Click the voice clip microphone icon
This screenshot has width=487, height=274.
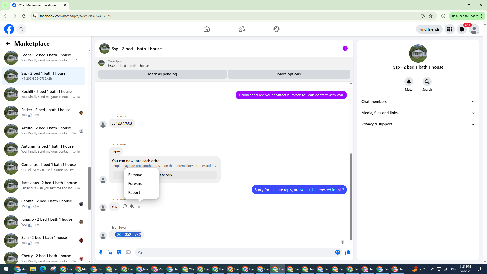(x=101, y=252)
